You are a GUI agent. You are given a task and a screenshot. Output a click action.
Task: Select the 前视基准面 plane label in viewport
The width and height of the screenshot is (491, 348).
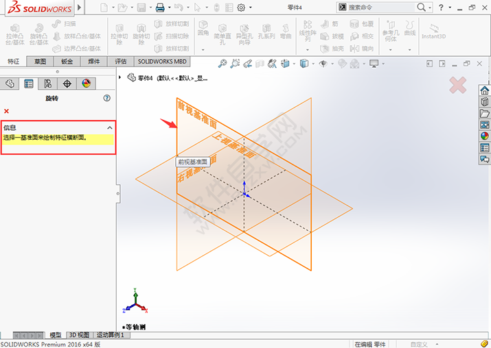tap(197, 114)
